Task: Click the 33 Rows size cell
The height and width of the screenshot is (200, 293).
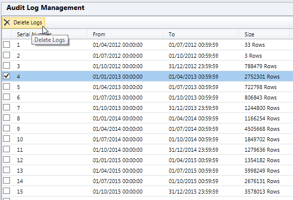Action: point(255,45)
